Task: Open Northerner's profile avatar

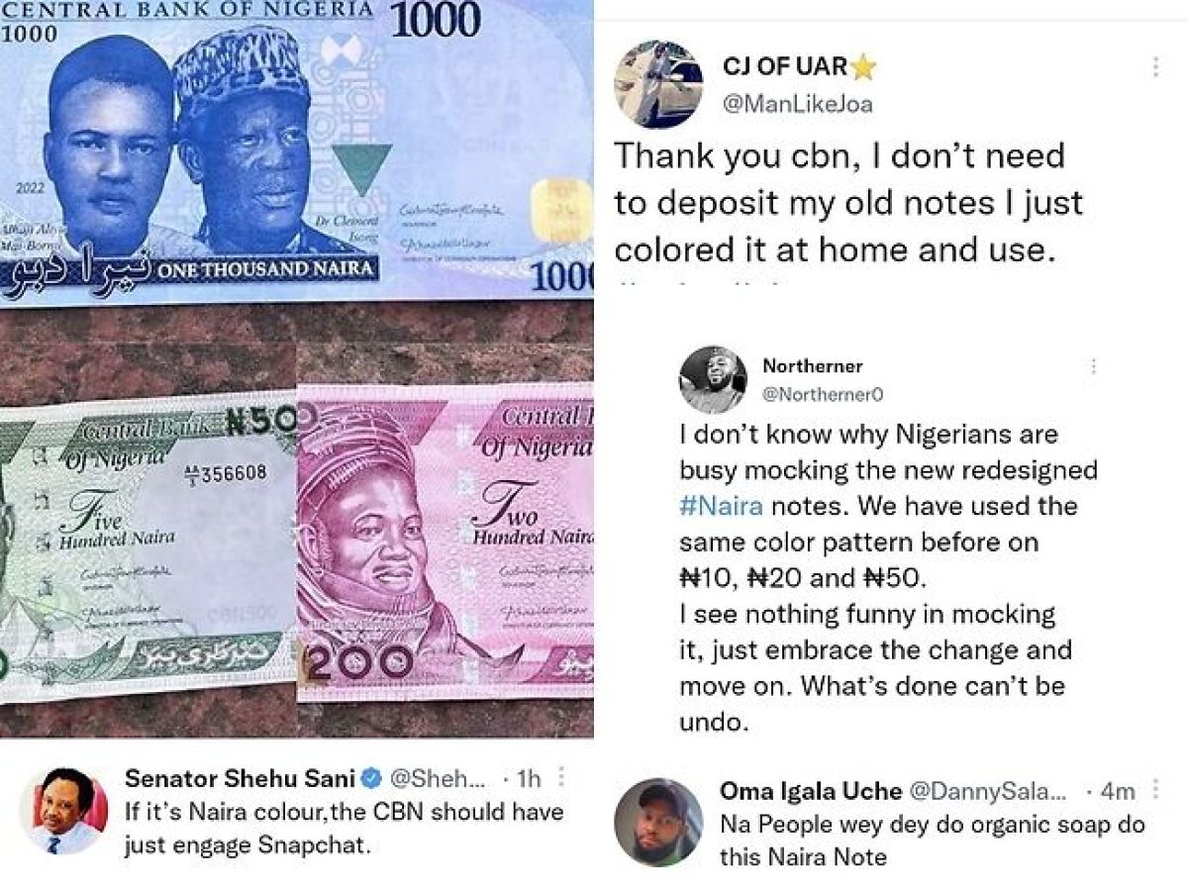Action: [713, 379]
